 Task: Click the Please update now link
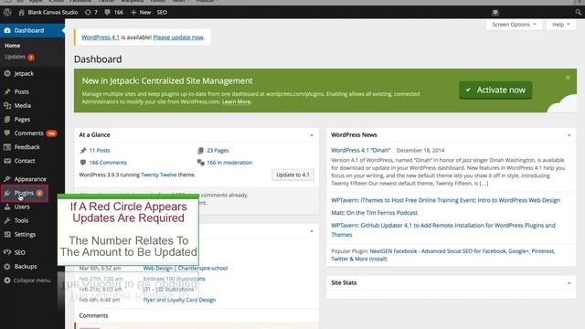pyautogui.click(x=178, y=37)
